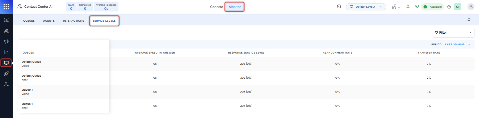Expand the Default Layout dropdown
This screenshot has width=479, height=118.
click(366, 7)
